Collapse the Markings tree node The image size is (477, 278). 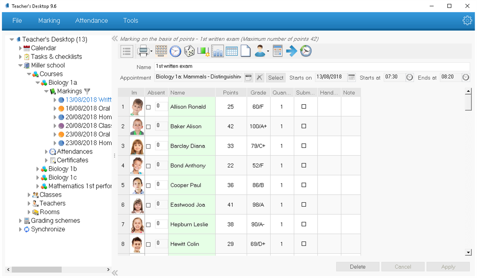46,91
